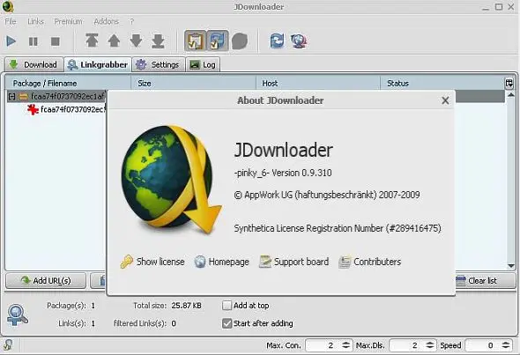Switch to the Settings tab
The image size is (520, 355).
159,64
